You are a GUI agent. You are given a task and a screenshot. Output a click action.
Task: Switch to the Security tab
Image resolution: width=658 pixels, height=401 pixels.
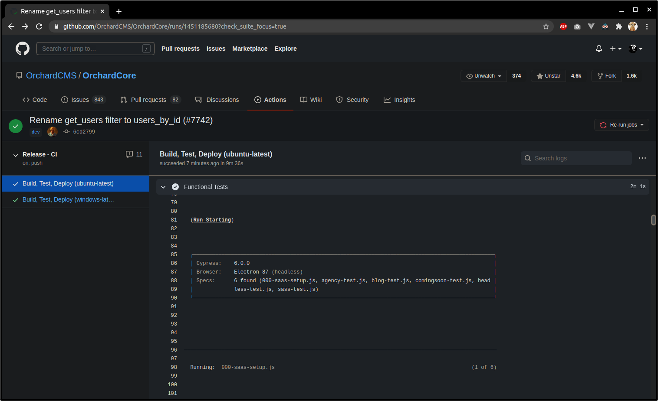tap(352, 100)
